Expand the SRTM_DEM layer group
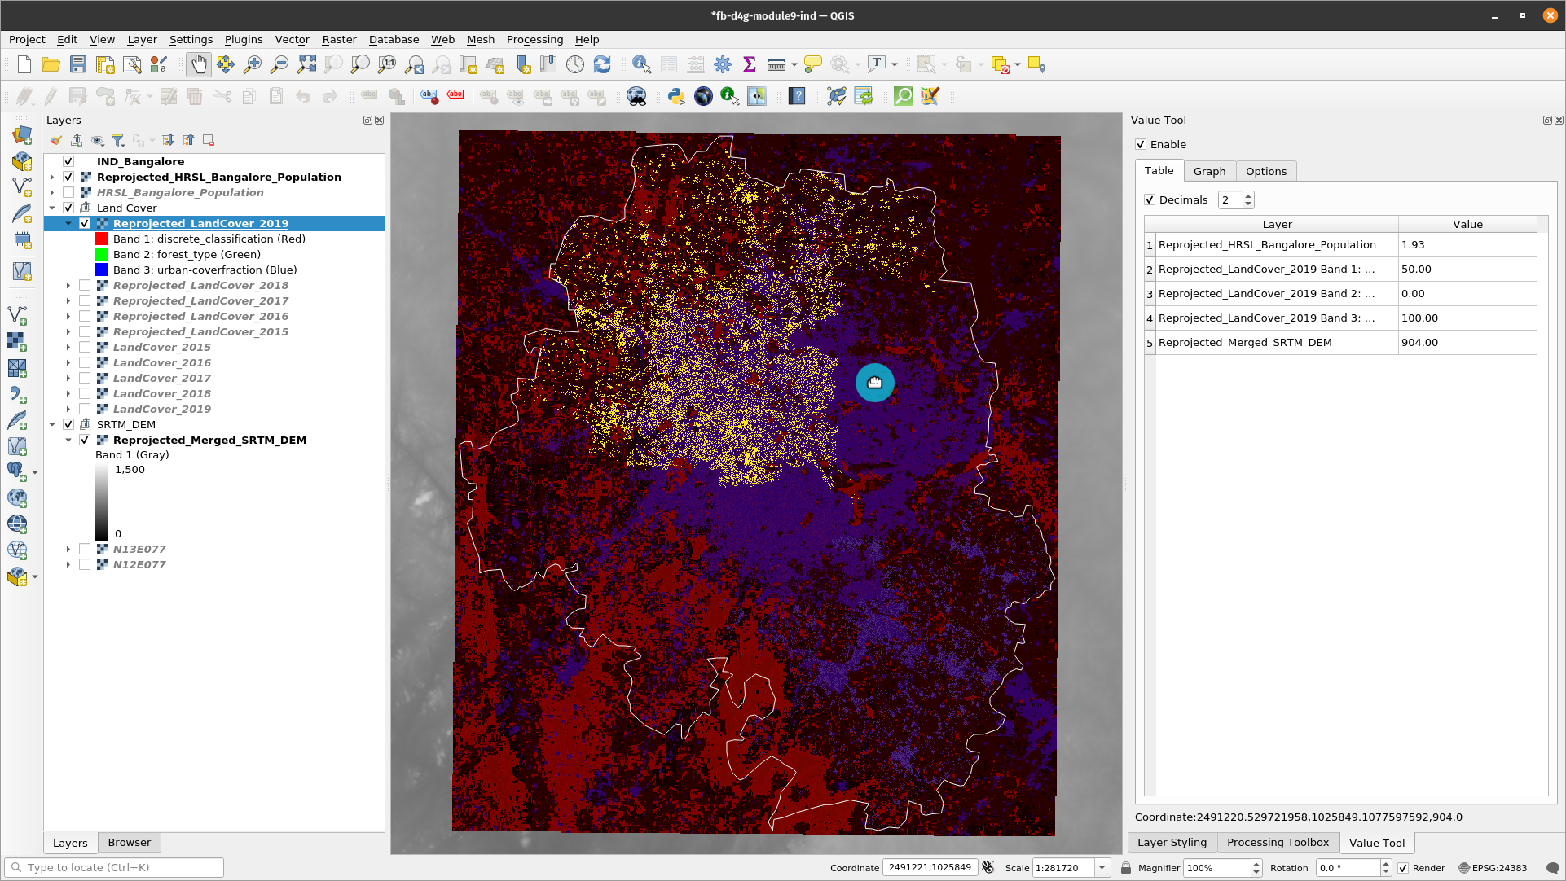This screenshot has height=881, width=1566. (x=55, y=424)
